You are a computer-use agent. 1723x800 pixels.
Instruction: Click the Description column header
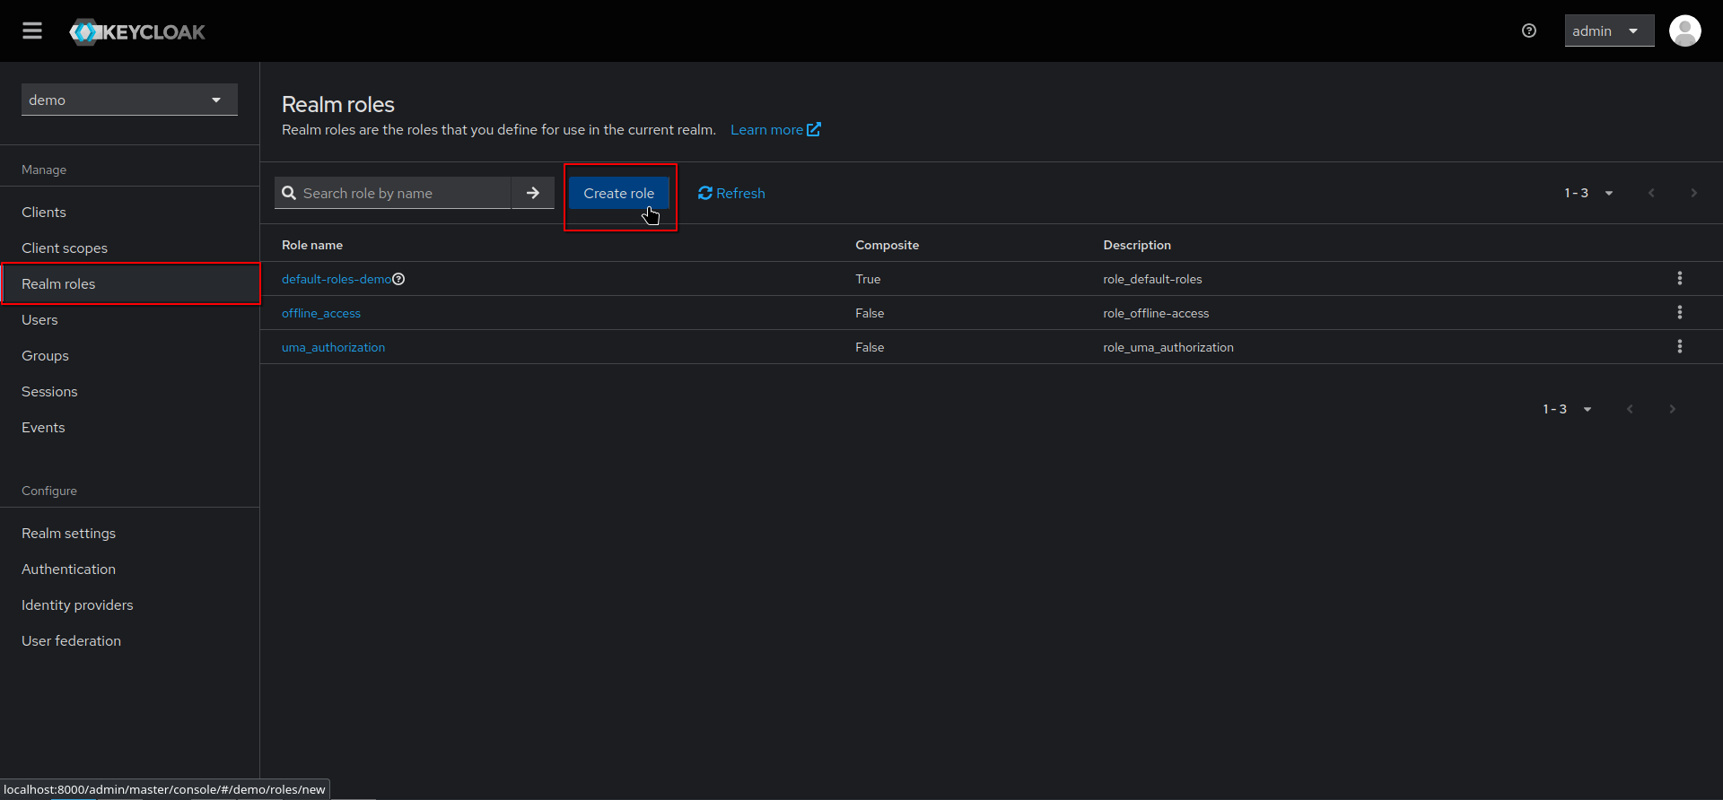click(1137, 245)
